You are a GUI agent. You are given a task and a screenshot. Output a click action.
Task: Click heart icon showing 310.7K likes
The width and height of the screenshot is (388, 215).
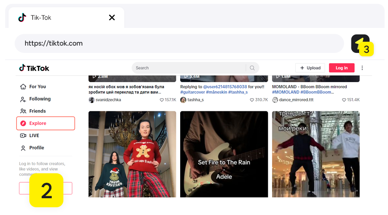tap(252, 100)
